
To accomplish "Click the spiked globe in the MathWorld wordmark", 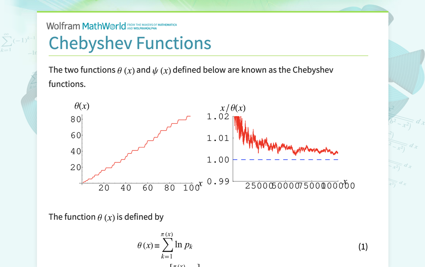I will point(112,26).
